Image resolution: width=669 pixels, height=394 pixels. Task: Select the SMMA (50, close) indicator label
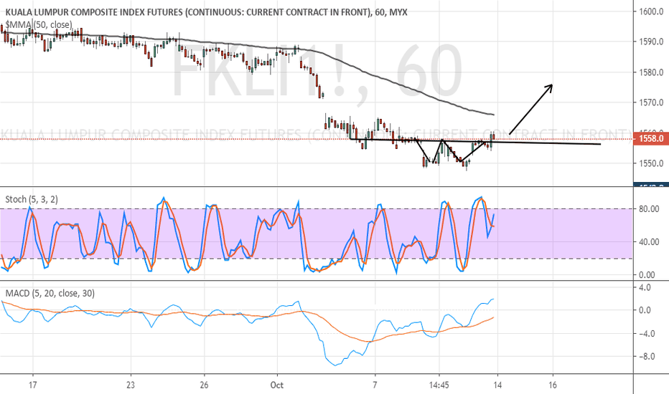39,24
